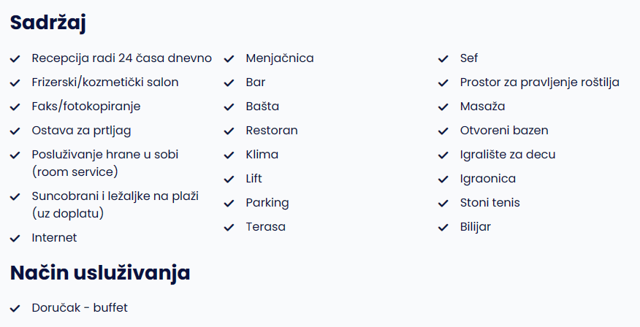640x327 pixels.
Task: Click the Masaža list item
Action: (x=482, y=107)
